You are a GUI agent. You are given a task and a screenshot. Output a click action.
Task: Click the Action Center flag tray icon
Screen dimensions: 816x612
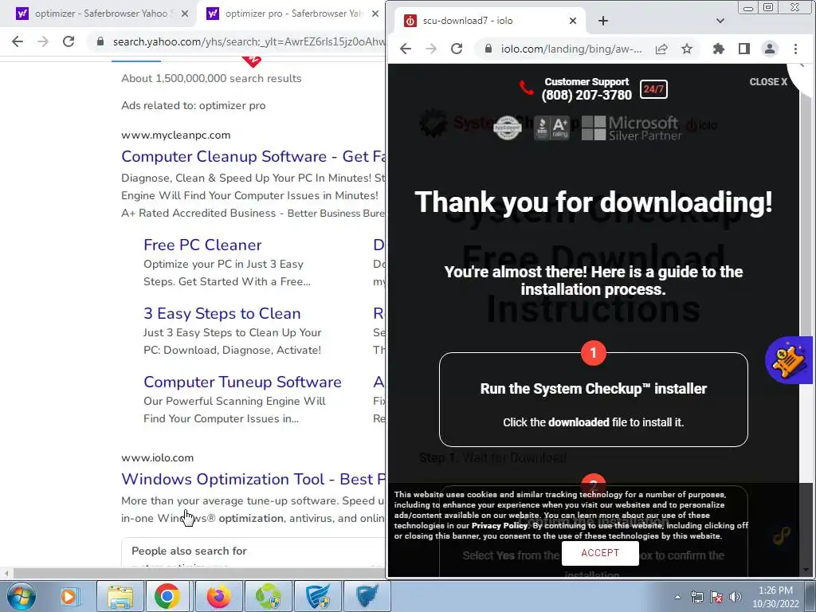click(716, 597)
